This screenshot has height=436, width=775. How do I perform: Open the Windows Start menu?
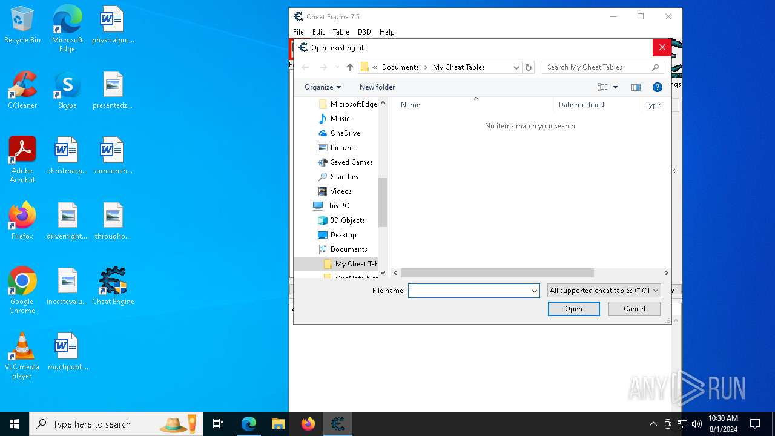(x=15, y=424)
